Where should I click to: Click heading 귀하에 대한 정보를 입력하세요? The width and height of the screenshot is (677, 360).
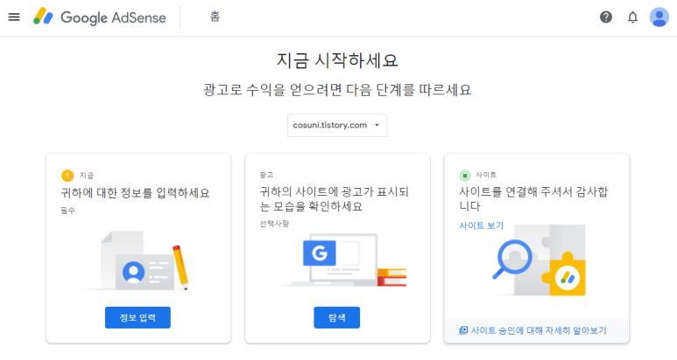tap(135, 193)
